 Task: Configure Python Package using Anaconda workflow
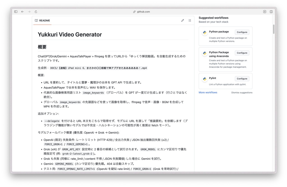pos(242,53)
